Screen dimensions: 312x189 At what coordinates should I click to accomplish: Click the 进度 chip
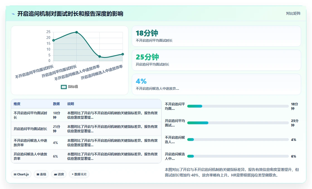coord(59,174)
